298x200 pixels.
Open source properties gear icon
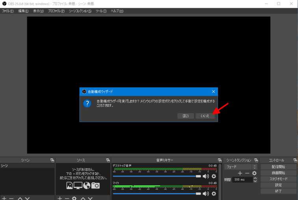click(x=74, y=198)
